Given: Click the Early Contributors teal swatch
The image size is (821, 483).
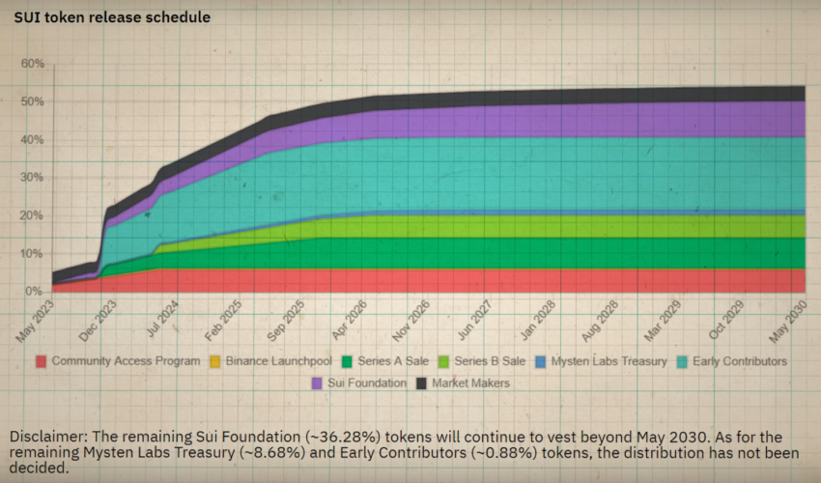Looking at the screenshot, I should pos(682,361).
